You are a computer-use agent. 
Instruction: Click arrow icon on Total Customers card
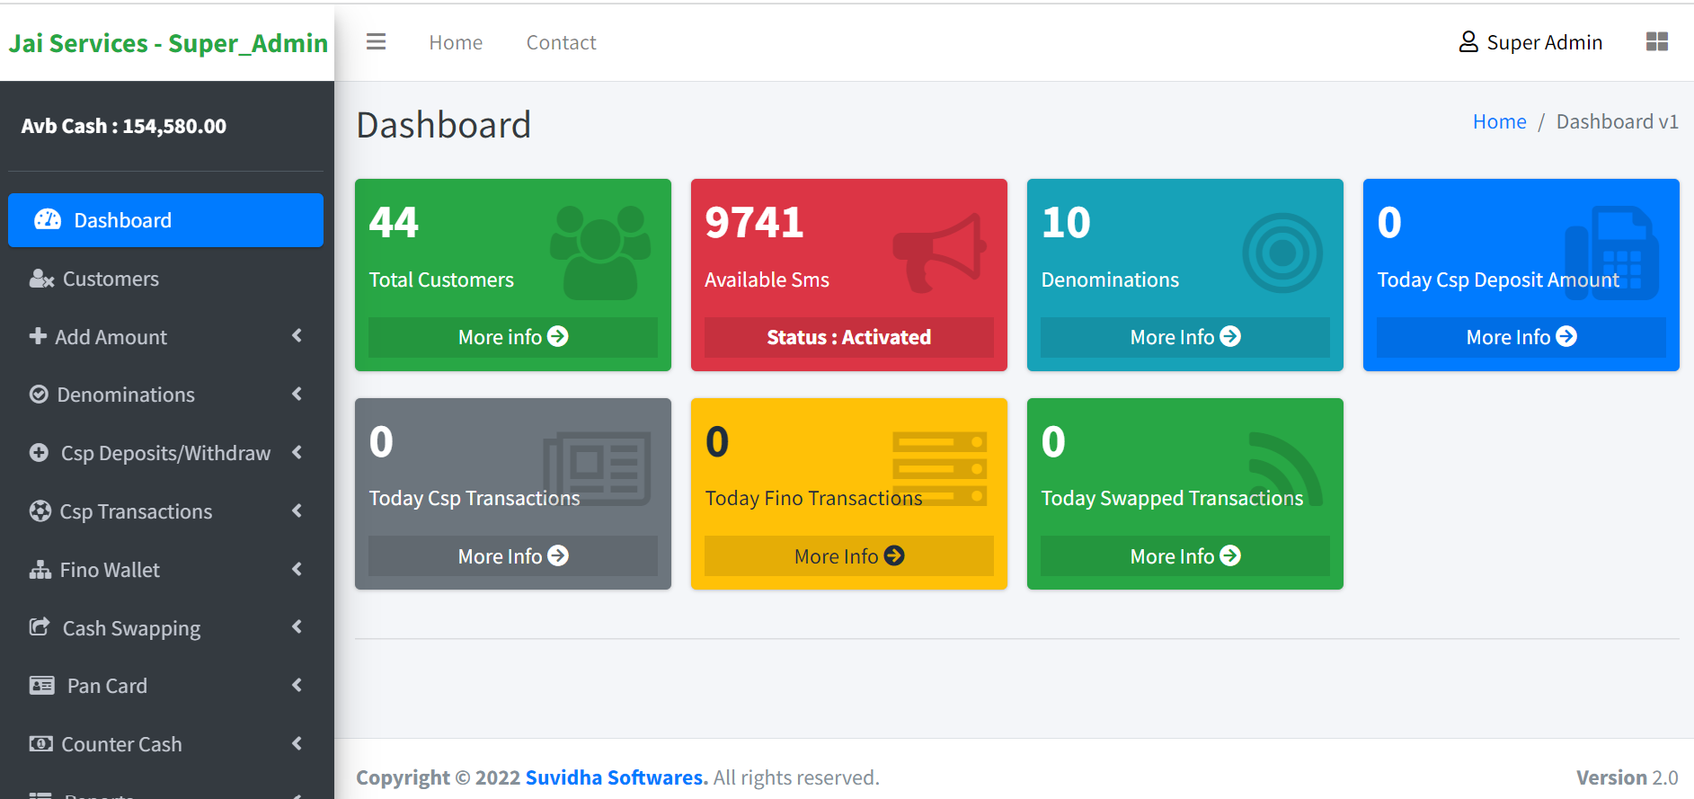point(558,336)
